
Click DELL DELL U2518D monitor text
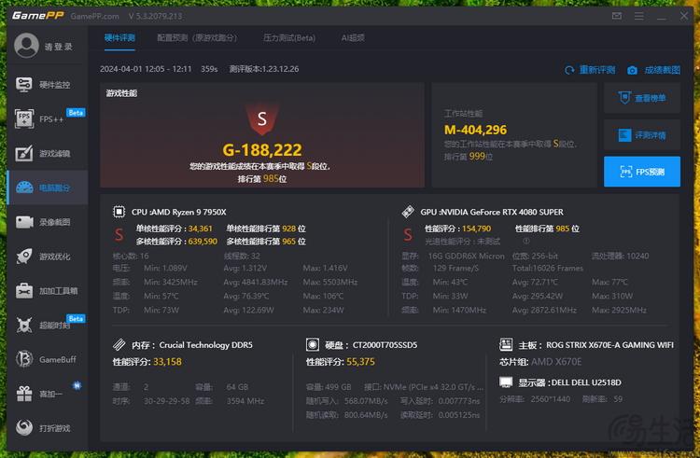[586, 382]
